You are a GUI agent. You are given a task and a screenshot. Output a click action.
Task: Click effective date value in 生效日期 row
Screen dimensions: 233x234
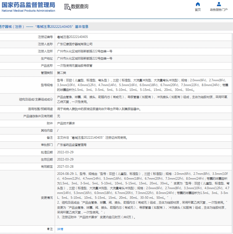(65, 159)
